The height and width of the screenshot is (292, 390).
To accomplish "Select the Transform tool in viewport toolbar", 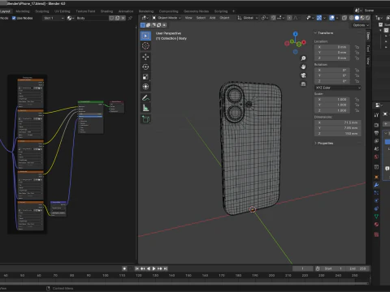I will pos(145,87).
